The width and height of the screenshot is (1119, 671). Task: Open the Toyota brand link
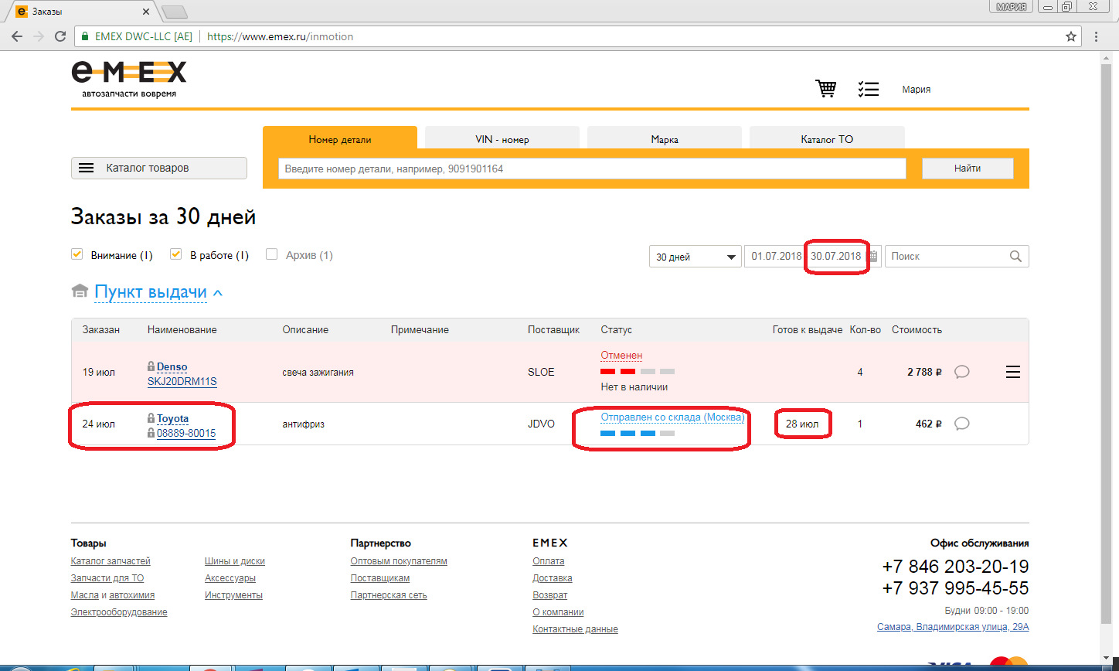173,419
